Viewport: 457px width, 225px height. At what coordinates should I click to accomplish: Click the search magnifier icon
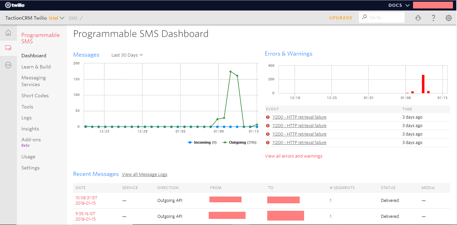pos(364,17)
